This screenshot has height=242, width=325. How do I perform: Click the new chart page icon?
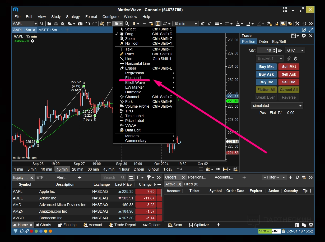(x=49, y=24)
